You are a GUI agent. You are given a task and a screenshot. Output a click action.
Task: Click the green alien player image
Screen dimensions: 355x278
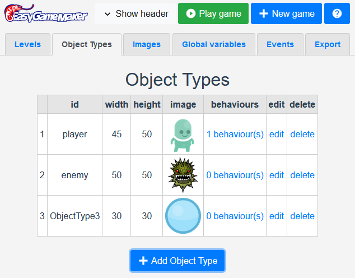183,135
